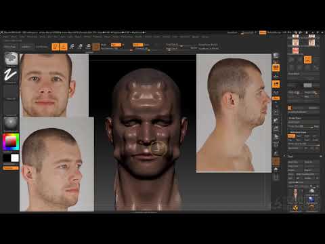The height and width of the screenshot is (244, 325).
Task: Toggle the orange Local icon on right shelf
Action: coord(276,84)
